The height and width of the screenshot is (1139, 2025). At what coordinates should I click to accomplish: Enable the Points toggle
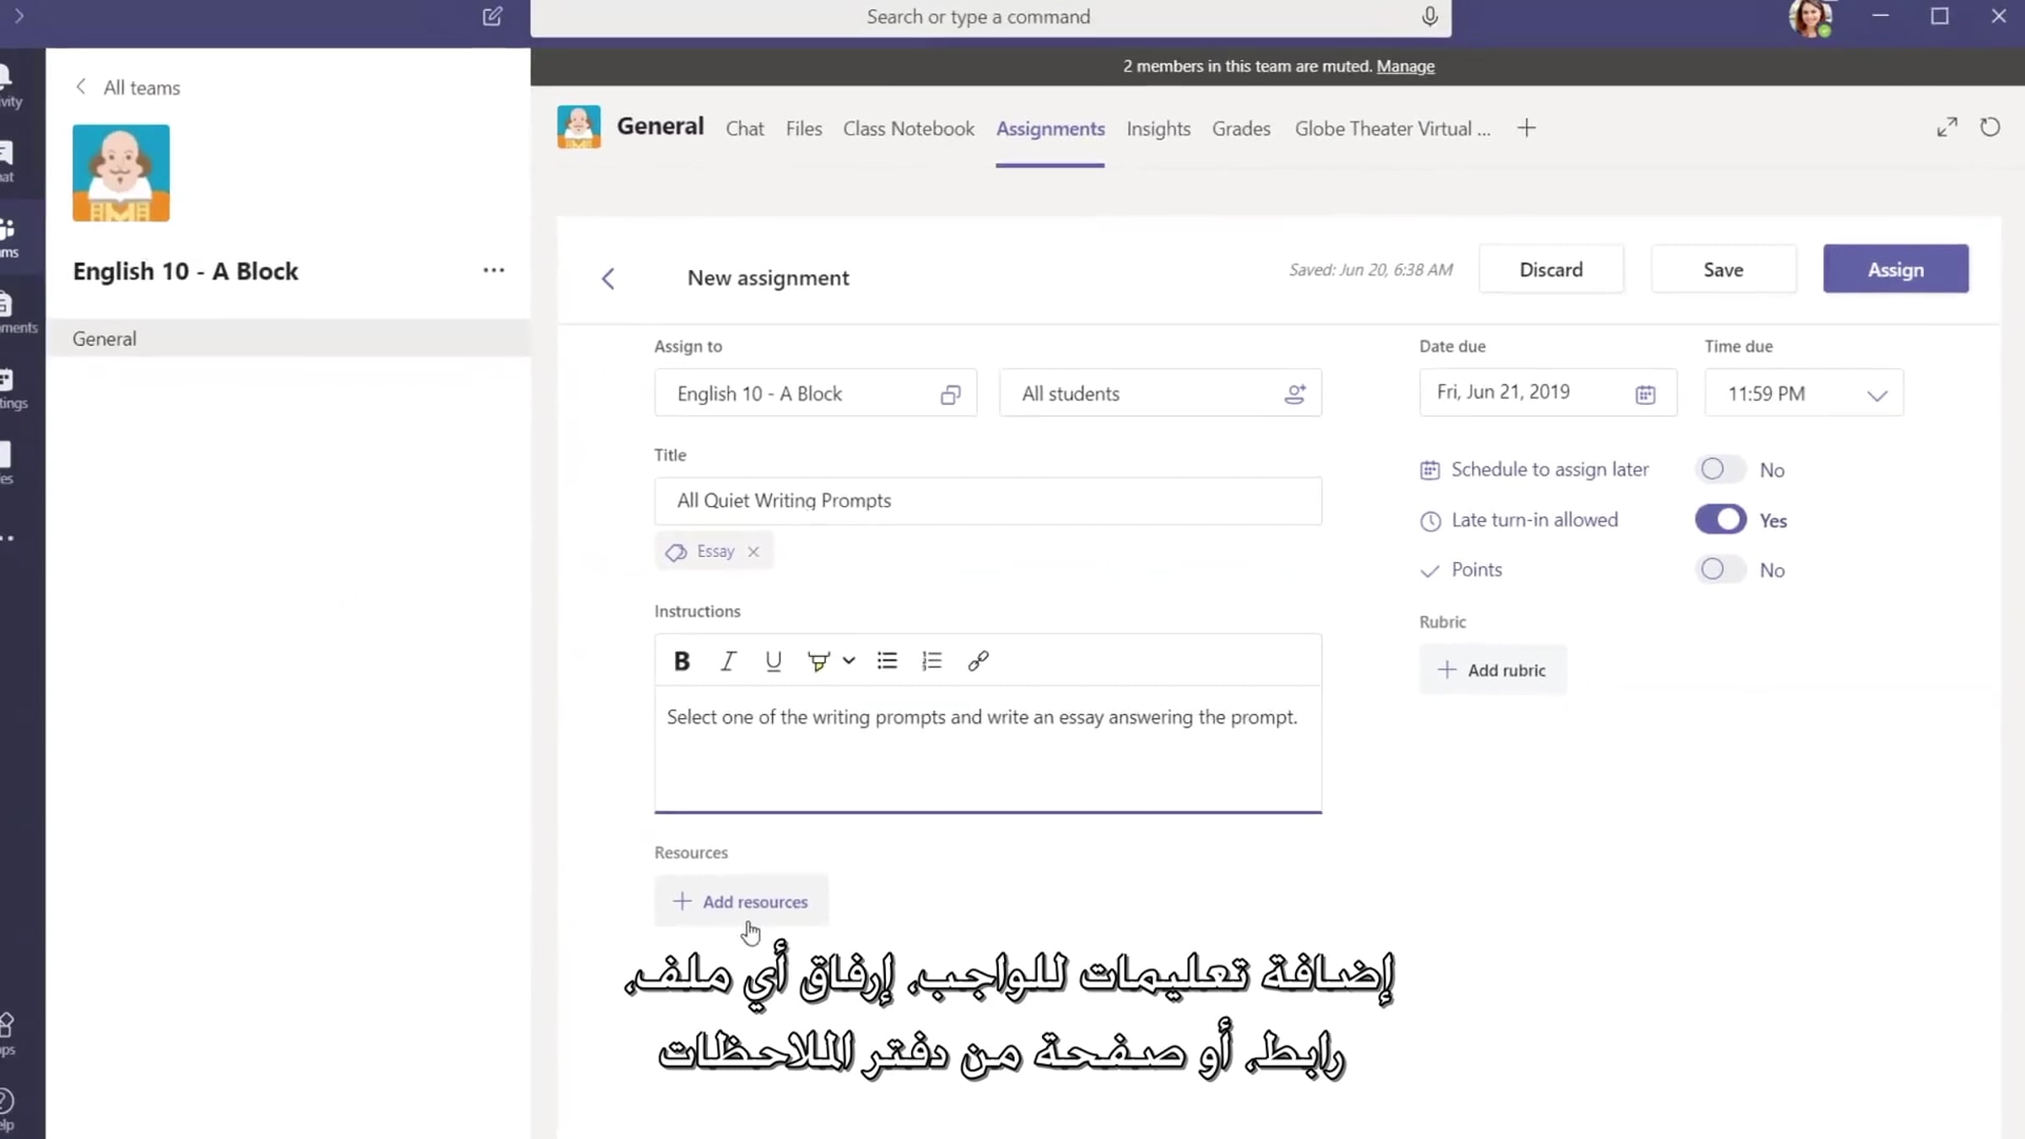pyautogui.click(x=1720, y=569)
